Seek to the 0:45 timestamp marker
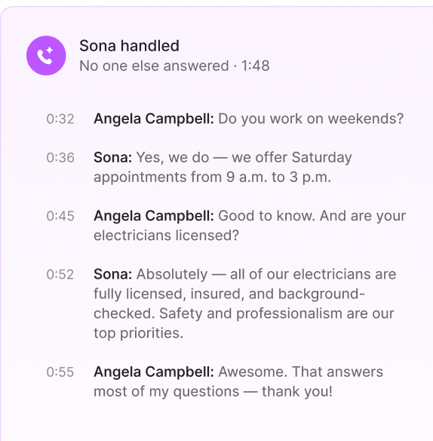 point(60,216)
